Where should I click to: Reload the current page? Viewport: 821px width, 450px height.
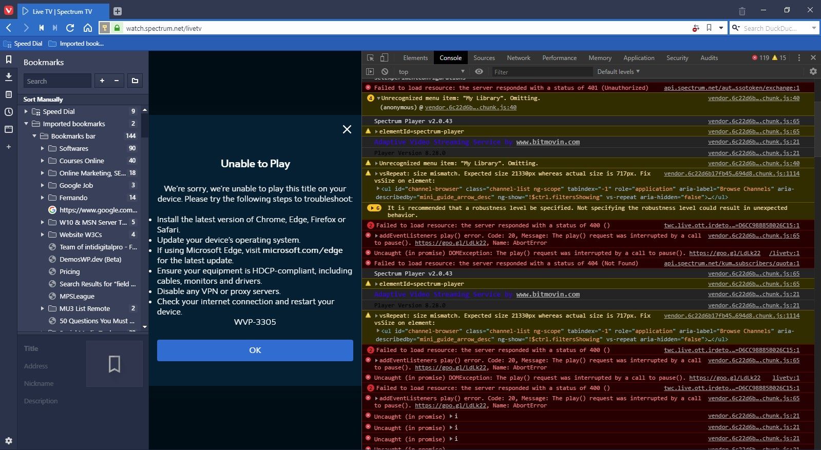click(70, 28)
